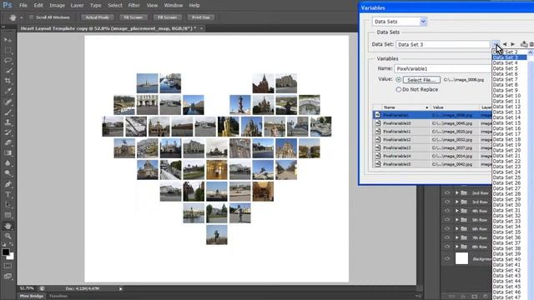
Task: Open the File menu
Action: [23, 6]
